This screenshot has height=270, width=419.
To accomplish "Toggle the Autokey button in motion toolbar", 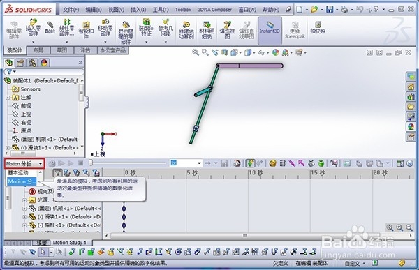I will pos(250,163).
